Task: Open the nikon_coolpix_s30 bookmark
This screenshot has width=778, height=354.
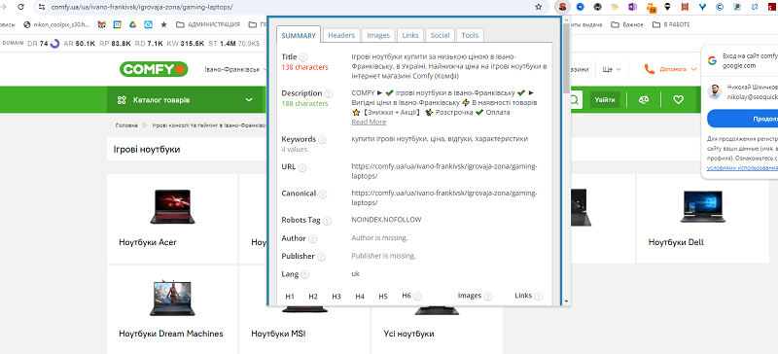Action: [x=56, y=24]
